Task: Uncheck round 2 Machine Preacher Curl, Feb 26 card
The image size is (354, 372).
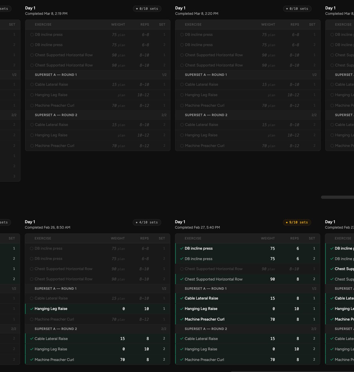Action: pyautogui.click(x=32, y=360)
